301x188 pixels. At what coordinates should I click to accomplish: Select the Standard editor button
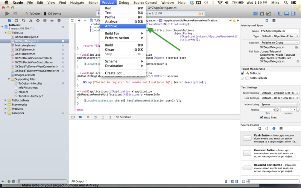pos(255,14)
